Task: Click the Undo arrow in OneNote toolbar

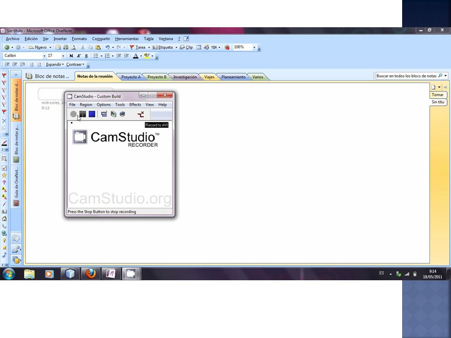Action: [x=107, y=47]
